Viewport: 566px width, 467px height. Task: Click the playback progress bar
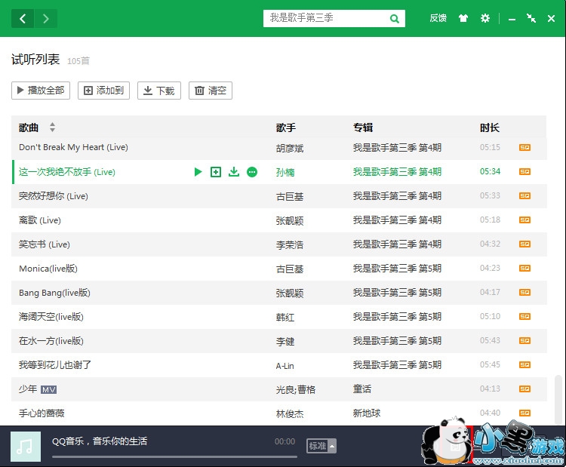tap(174, 456)
